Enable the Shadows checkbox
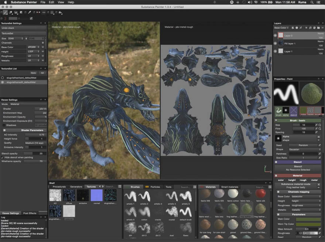Image resolution: width=325 pixels, height=242 pixels. click(x=4, y=125)
